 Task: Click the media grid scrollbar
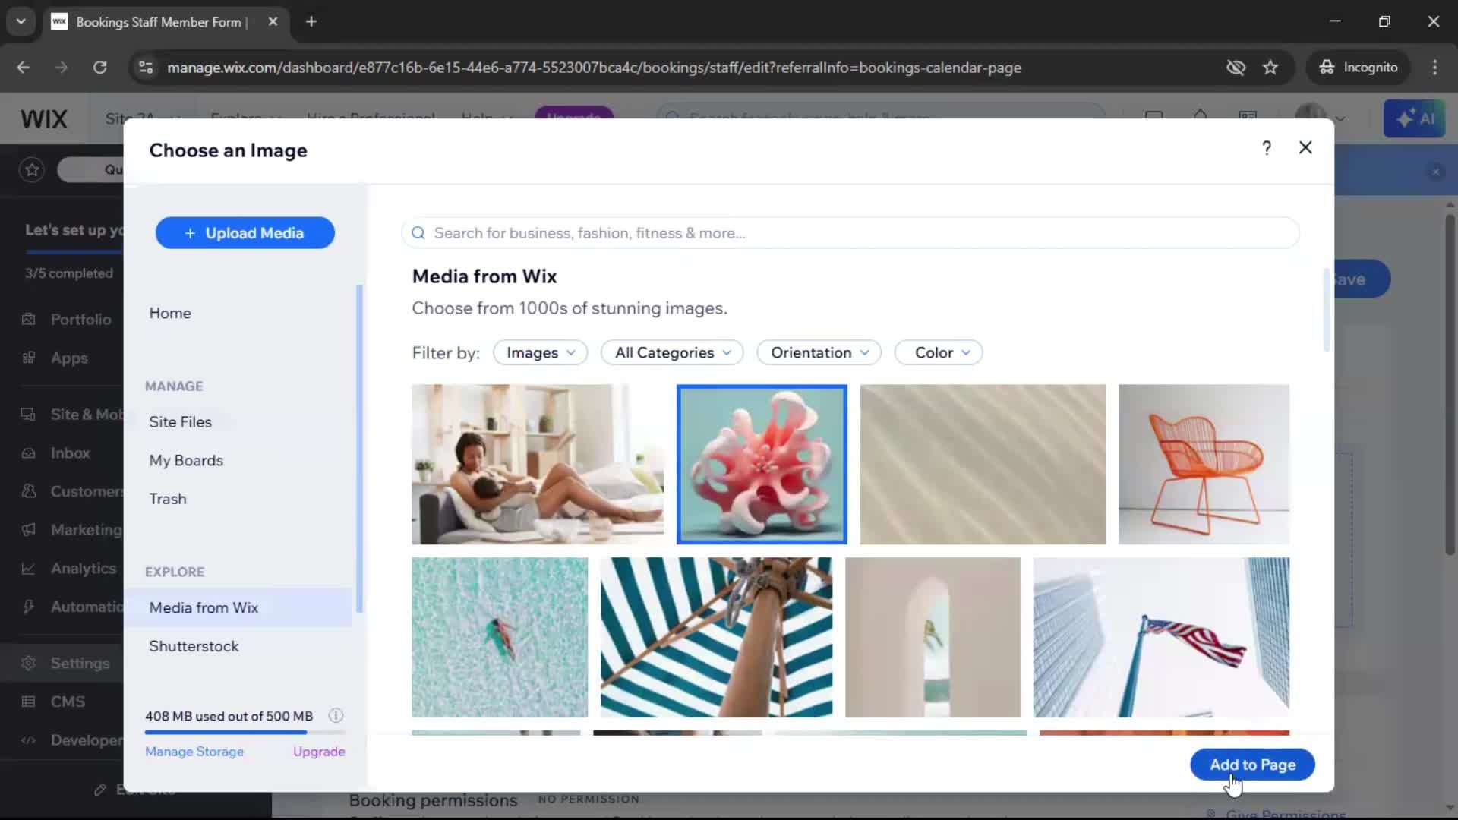click(x=1327, y=310)
